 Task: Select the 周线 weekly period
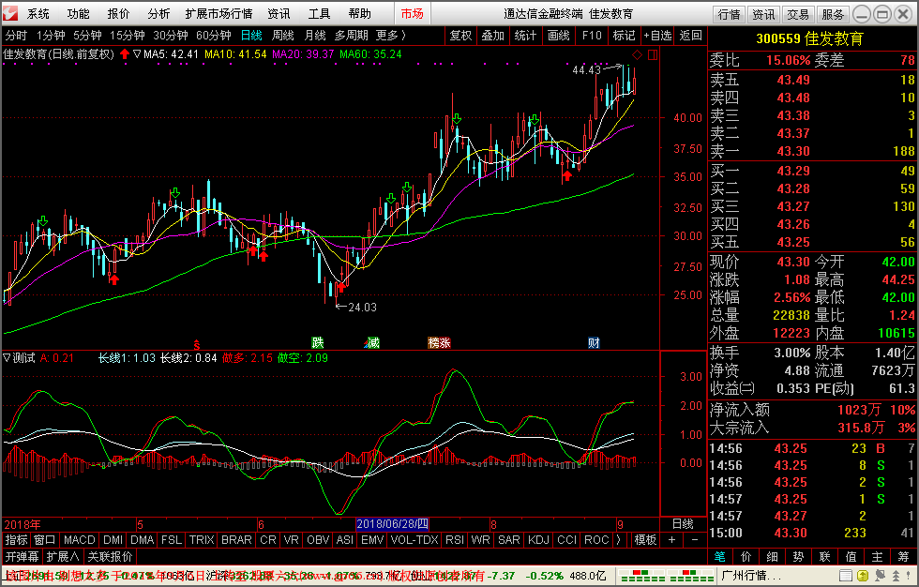[282, 35]
